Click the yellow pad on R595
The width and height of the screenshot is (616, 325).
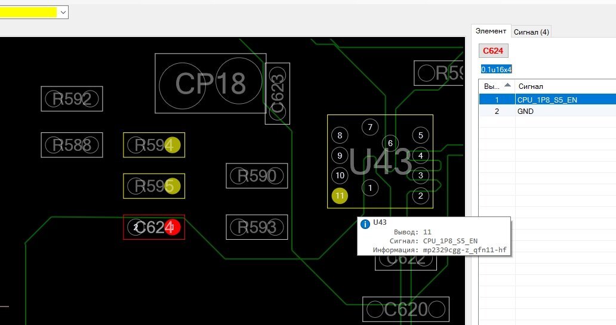[x=173, y=187]
